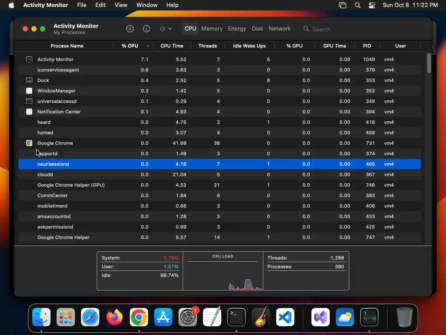The image size is (446, 335).
Task: Click the Google Chrome process icon in list
Action: coord(29,143)
